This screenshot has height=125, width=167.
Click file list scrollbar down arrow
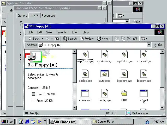(162, 108)
